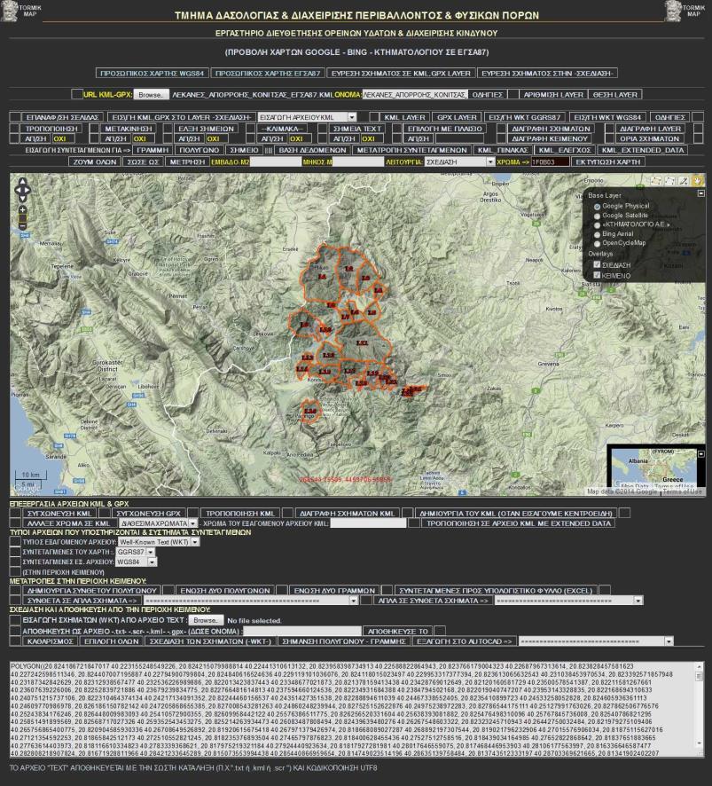Image resolution: width=712 pixels, height=786 pixels.
Task: Toggle the ΚΕΙΜΕΝΟ overlay checkbox
Action: [x=597, y=275]
